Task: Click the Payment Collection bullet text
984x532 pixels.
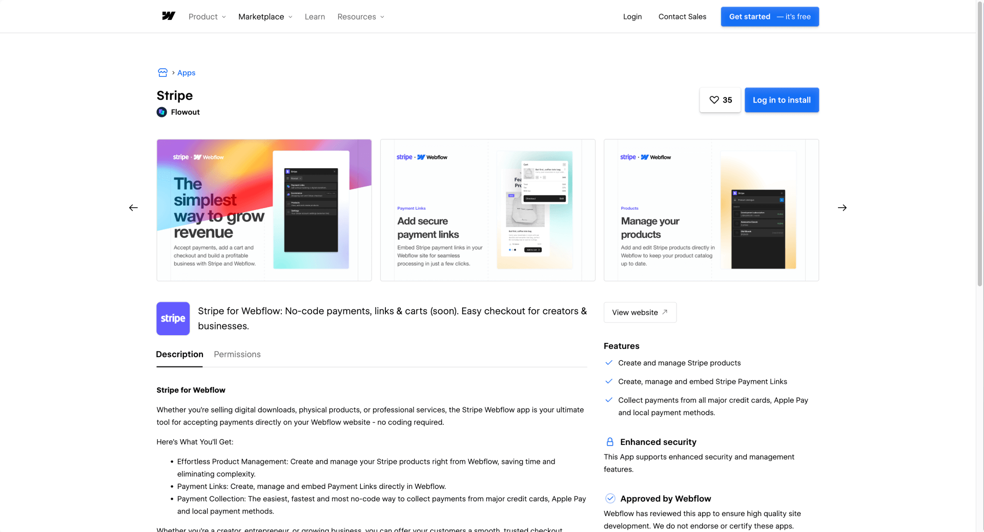Action: coord(381,505)
